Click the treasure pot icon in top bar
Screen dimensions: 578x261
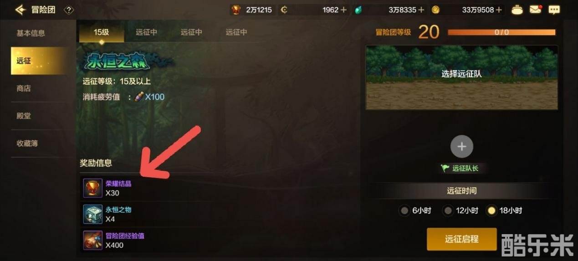[517, 10]
